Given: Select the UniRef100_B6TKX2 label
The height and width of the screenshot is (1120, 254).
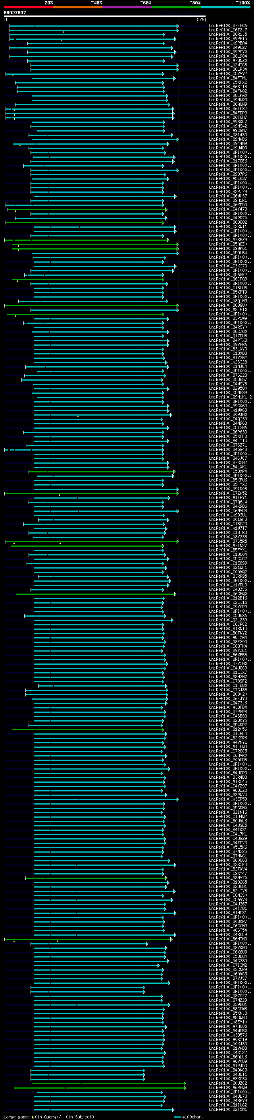Looking at the screenshot, I should click(228, 109).
